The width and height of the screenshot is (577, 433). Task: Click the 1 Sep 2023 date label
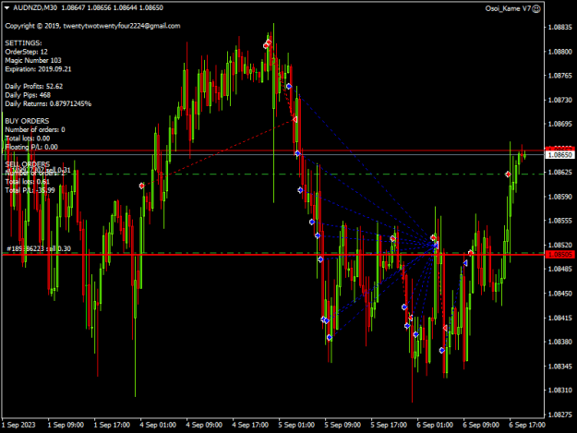(18, 425)
